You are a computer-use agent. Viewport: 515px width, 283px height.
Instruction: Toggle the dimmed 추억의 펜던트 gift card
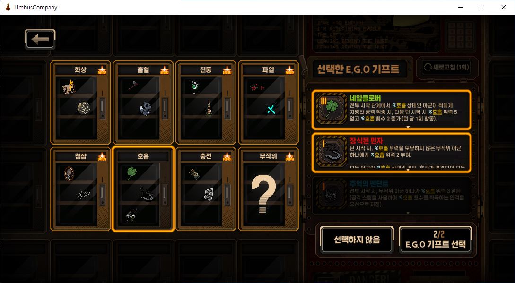coord(392,196)
